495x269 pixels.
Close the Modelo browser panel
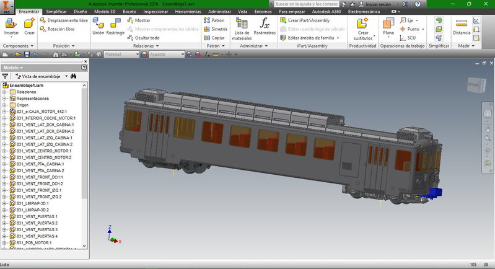click(85, 61)
